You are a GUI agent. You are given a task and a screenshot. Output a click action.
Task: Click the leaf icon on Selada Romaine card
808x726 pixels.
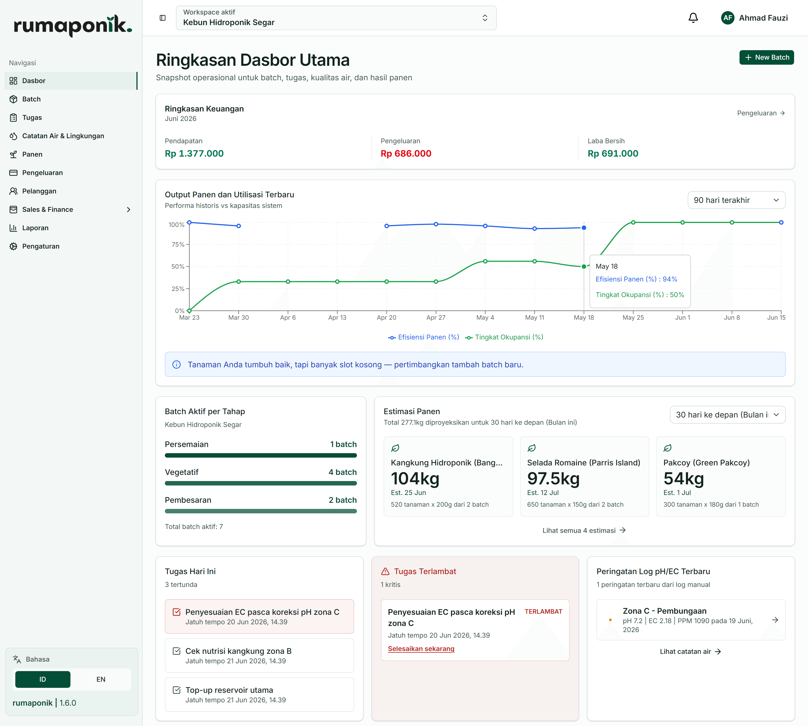(x=532, y=448)
